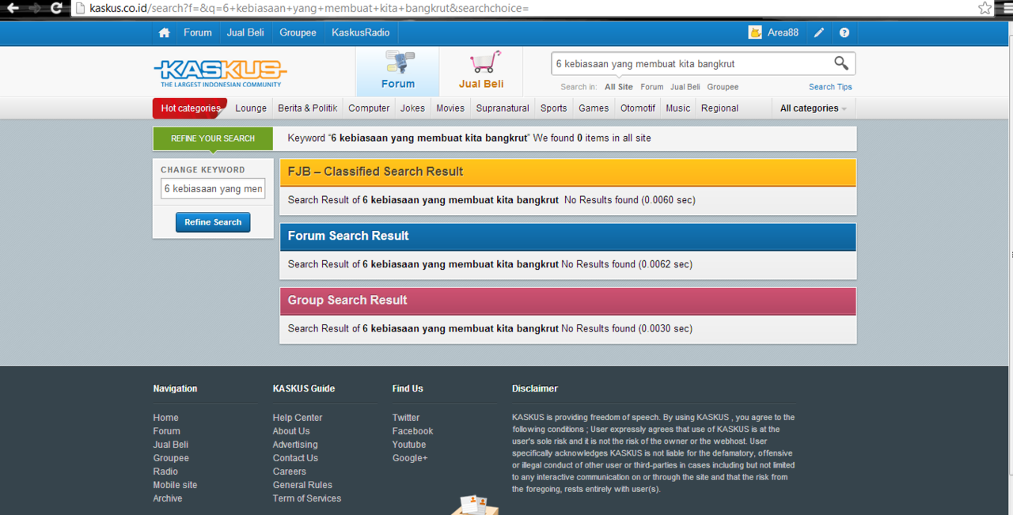Click Forum Search Result header
This screenshot has width=1013, height=515.
click(568, 236)
